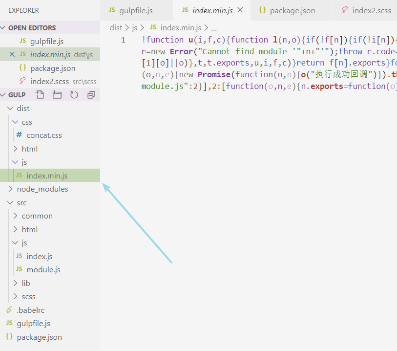
Task: Click the Sass icon on index2.scss tab
Action: coord(345,10)
